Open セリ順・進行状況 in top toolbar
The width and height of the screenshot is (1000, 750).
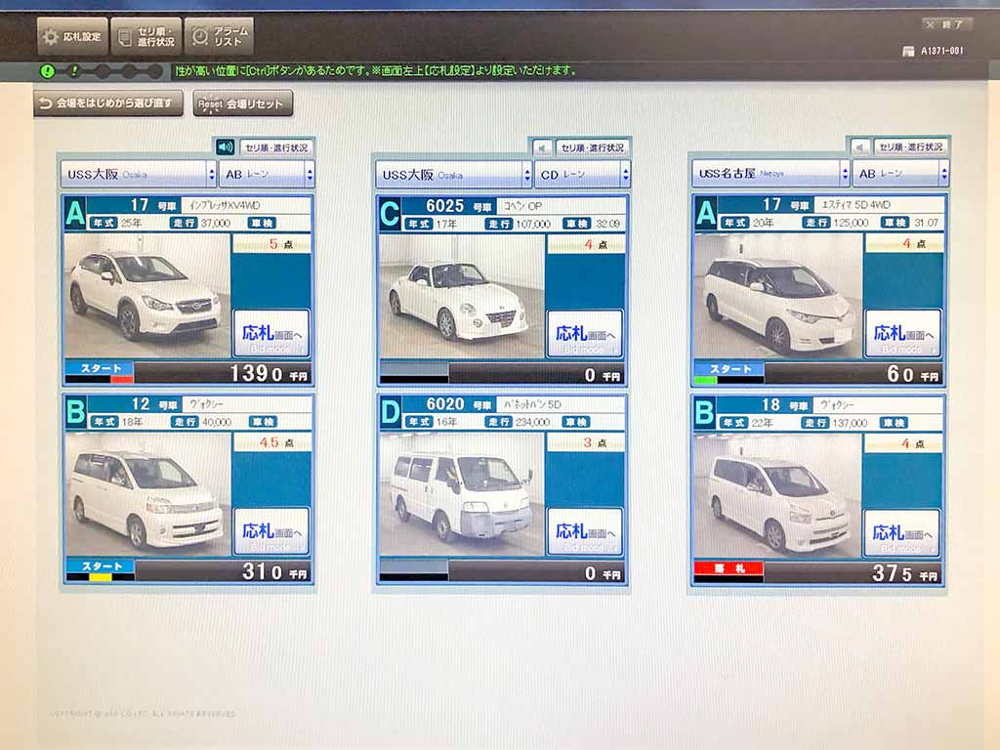146,37
